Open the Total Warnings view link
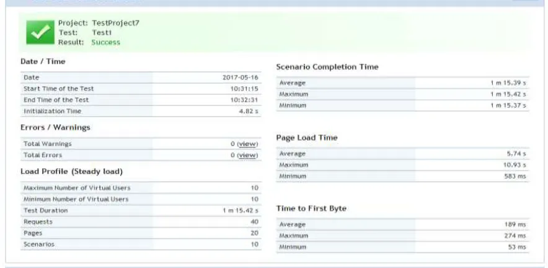The height and width of the screenshot is (268, 548). click(x=247, y=144)
